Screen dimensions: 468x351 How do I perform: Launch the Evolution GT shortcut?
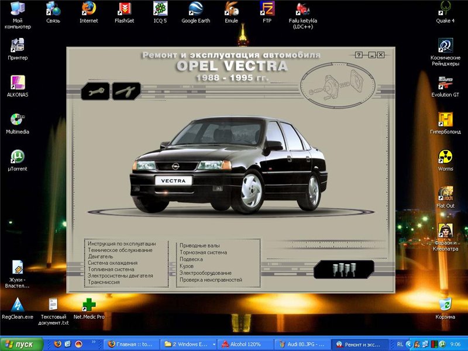pos(445,86)
